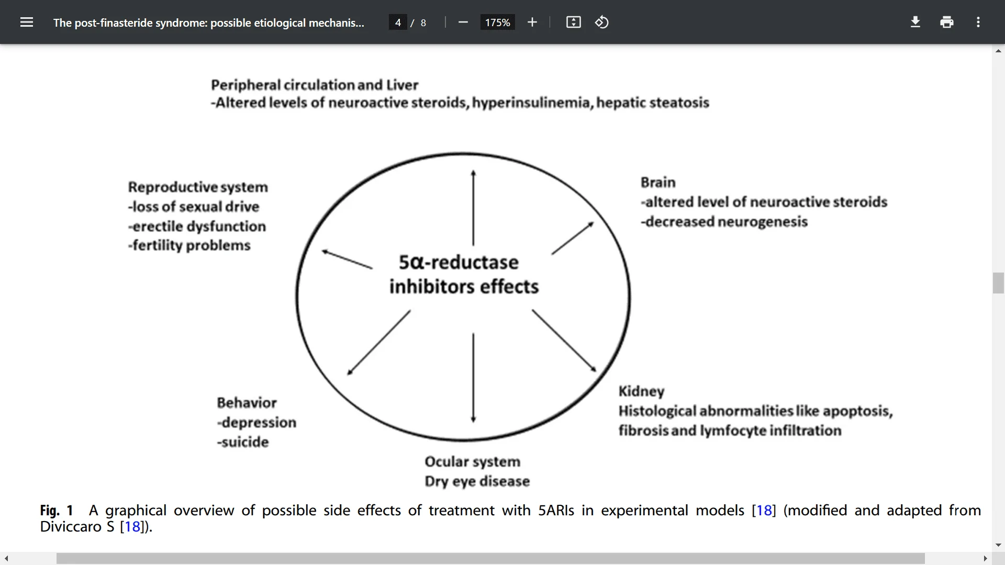1005x565 pixels.
Task: Zoom out with the minus button
Action: [x=463, y=22]
